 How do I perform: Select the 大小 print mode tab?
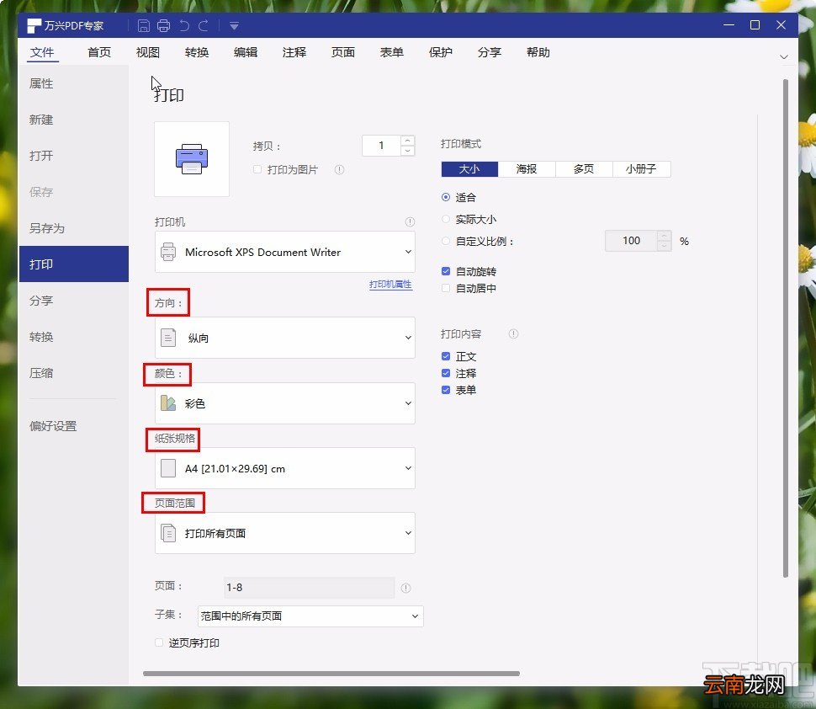point(469,168)
